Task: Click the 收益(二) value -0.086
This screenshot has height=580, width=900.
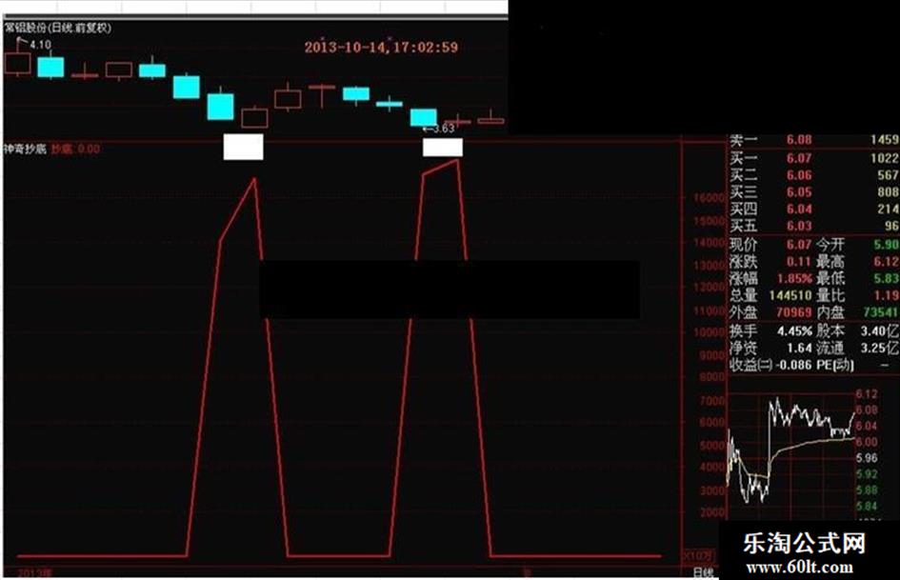Action: tap(794, 365)
